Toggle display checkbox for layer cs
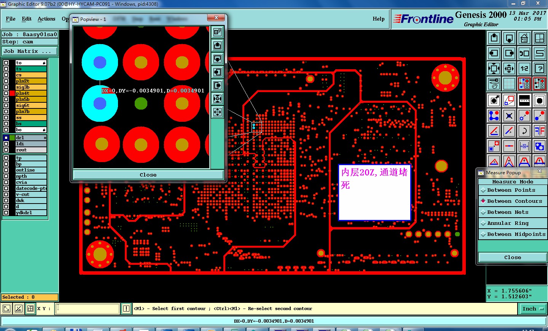Image resolution: width=548 pixels, height=331 pixels. 6,75
